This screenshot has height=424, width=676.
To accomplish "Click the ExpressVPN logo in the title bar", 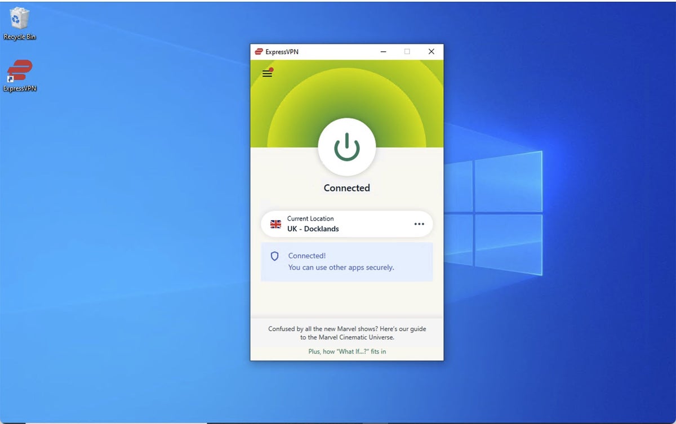I will (259, 52).
